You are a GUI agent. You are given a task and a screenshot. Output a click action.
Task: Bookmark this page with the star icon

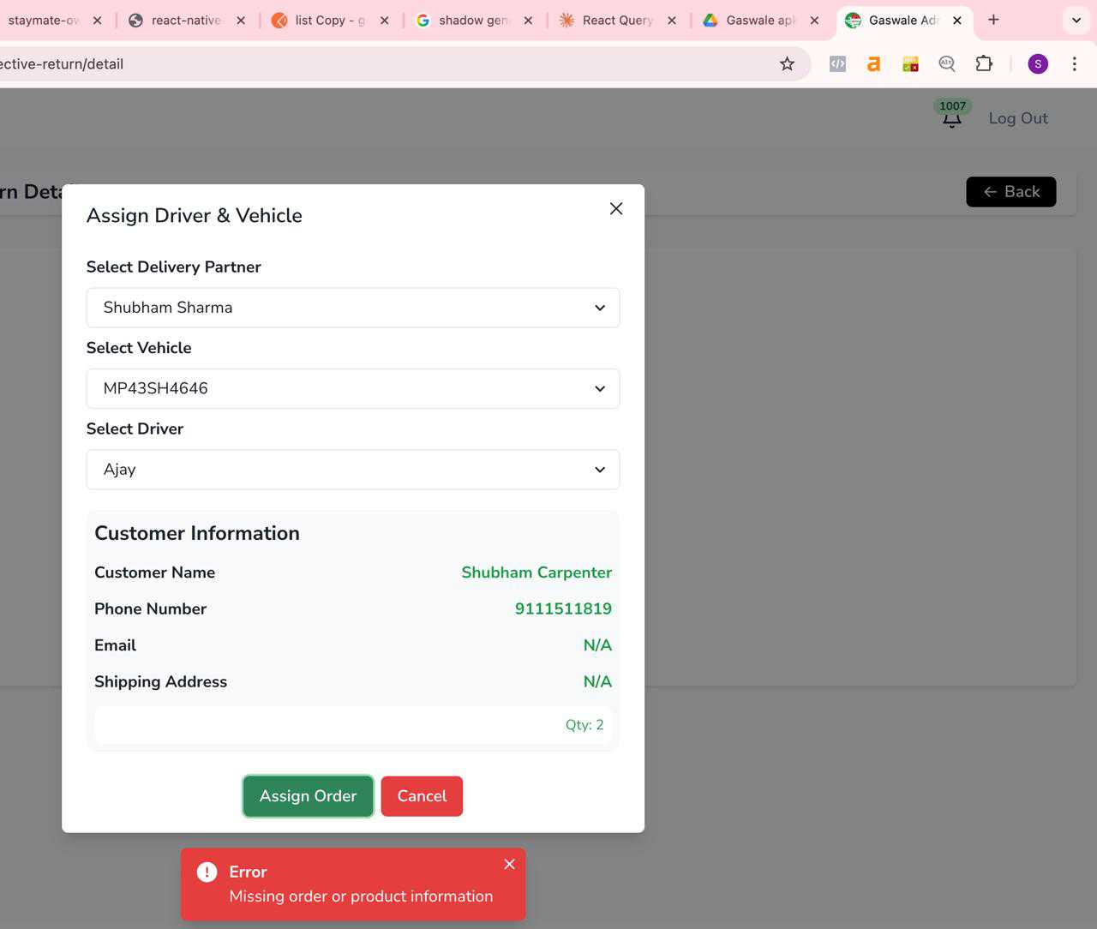pos(787,64)
